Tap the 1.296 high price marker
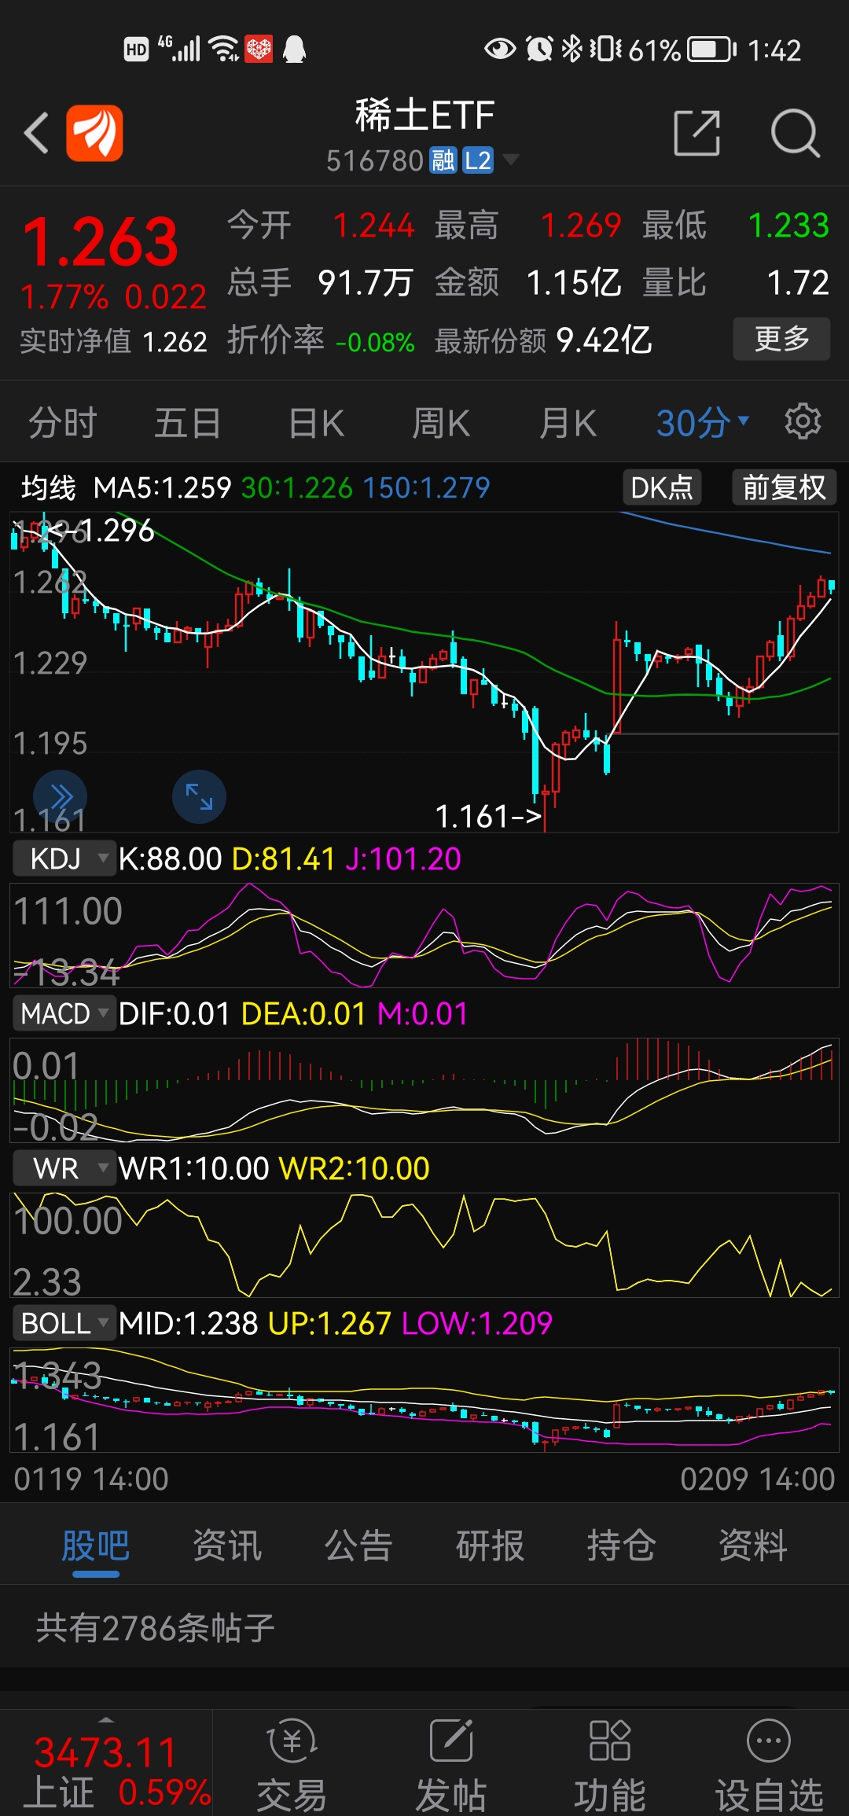Screen dimensions: 849x1816 point(101,531)
